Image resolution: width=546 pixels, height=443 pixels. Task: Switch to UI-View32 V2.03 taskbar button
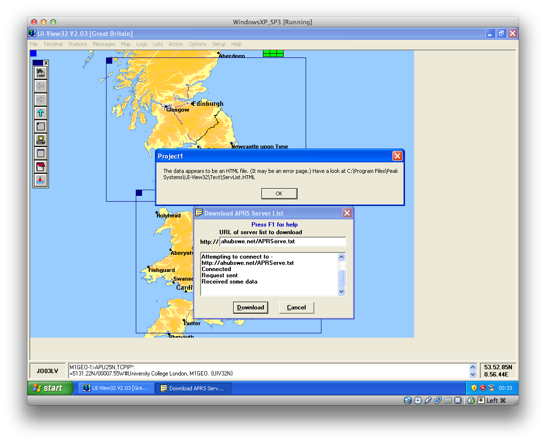[x=116, y=388]
